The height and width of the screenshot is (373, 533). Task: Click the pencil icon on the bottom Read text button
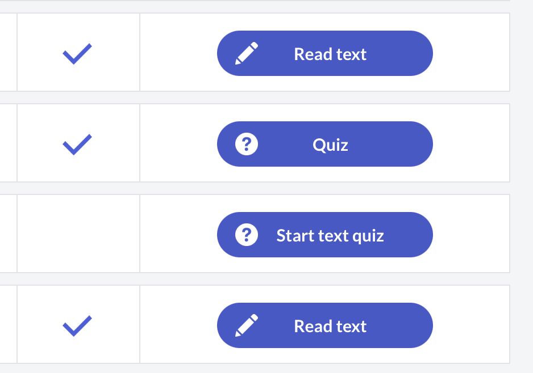click(x=247, y=325)
